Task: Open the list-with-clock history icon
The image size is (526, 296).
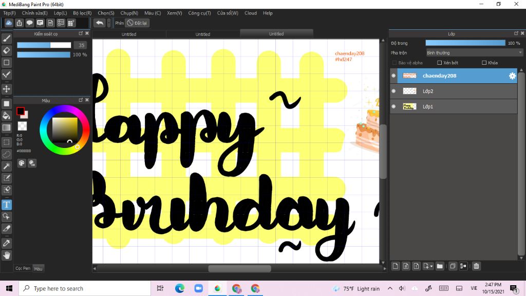Action: click(x=61, y=23)
